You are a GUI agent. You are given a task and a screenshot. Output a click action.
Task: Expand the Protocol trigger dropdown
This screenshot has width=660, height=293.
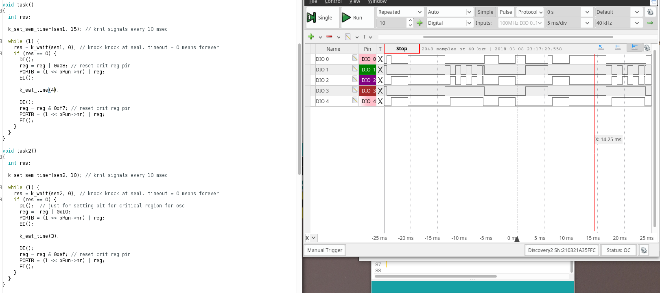[x=530, y=12]
